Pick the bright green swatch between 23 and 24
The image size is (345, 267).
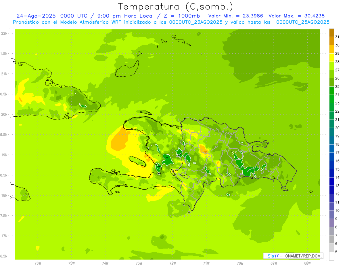pos(331,99)
